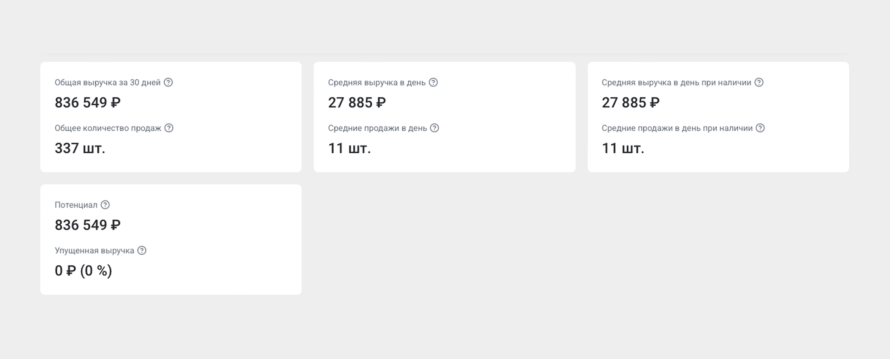890x359 pixels.
Task: Open hint for Средние продажи в день при наличии
Action: 760,128
